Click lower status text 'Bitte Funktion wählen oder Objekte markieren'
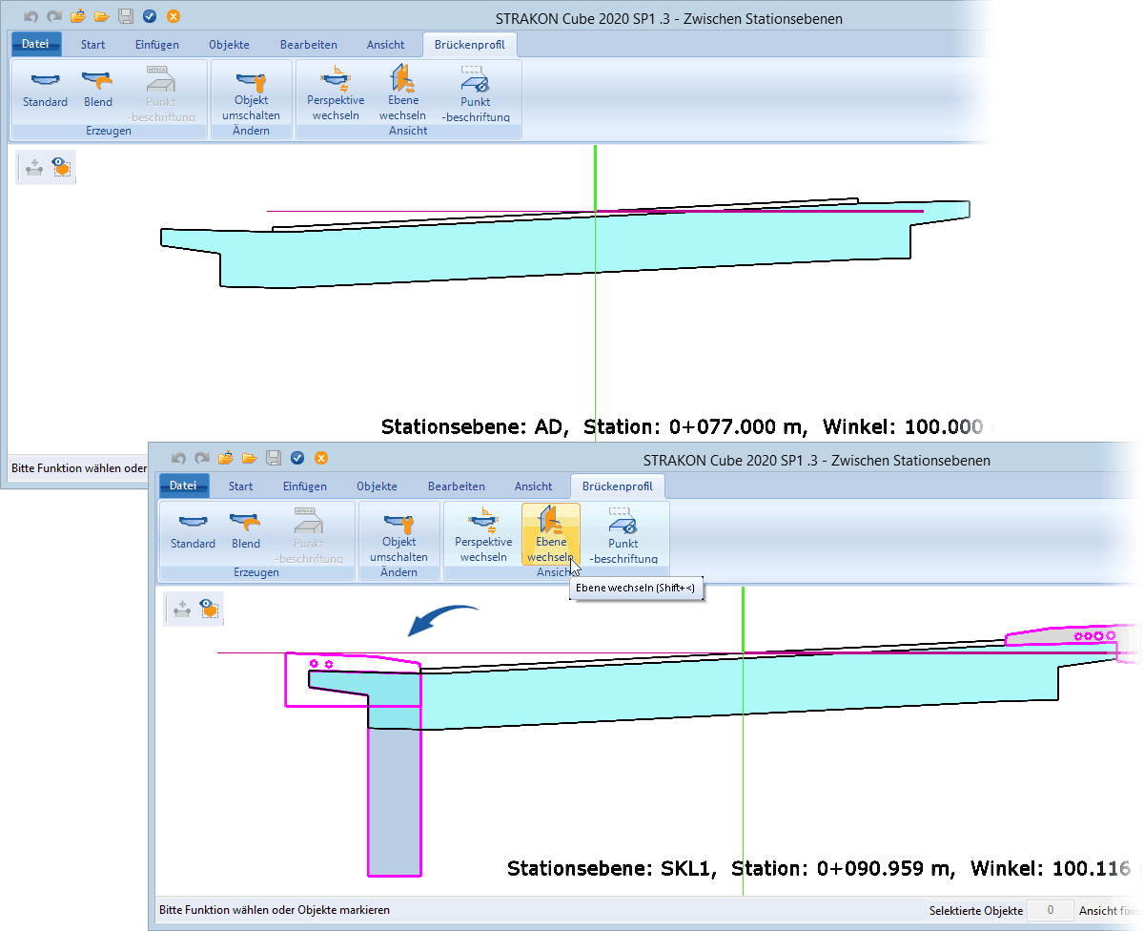Viewport: 1144px width, 931px height. (x=275, y=911)
